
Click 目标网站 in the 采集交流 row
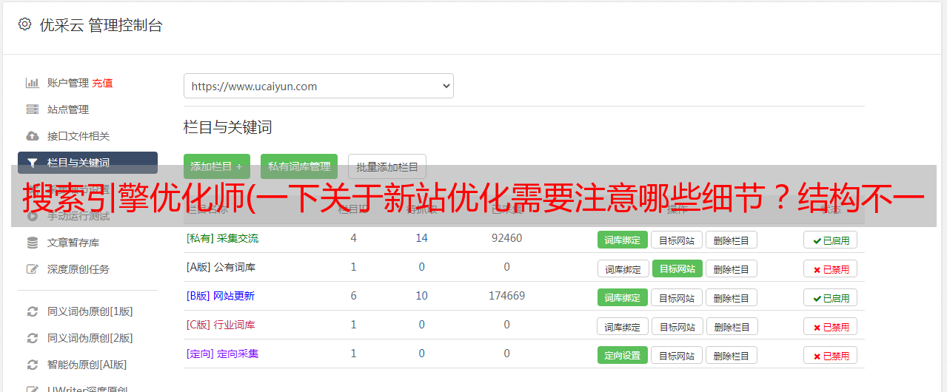(x=677, y=240)
